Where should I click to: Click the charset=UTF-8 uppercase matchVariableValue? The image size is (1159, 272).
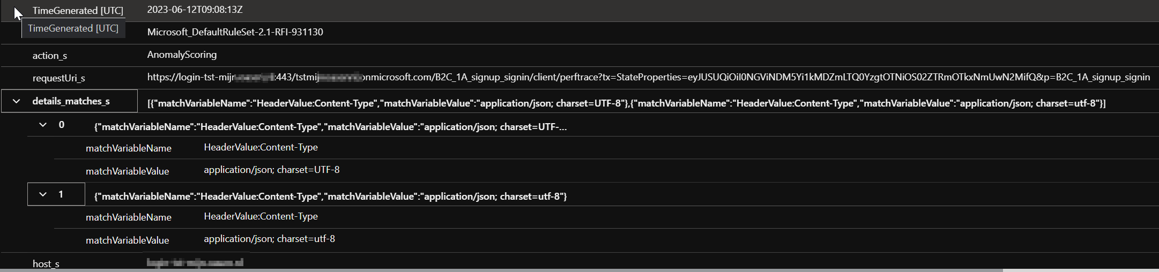[x=271, y=170]
